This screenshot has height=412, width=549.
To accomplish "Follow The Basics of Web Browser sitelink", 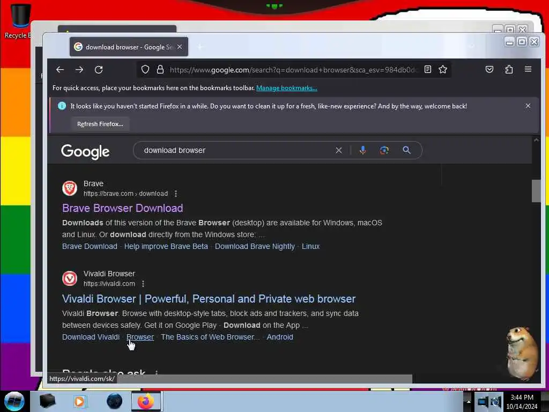I will click(x=210, y=337).
